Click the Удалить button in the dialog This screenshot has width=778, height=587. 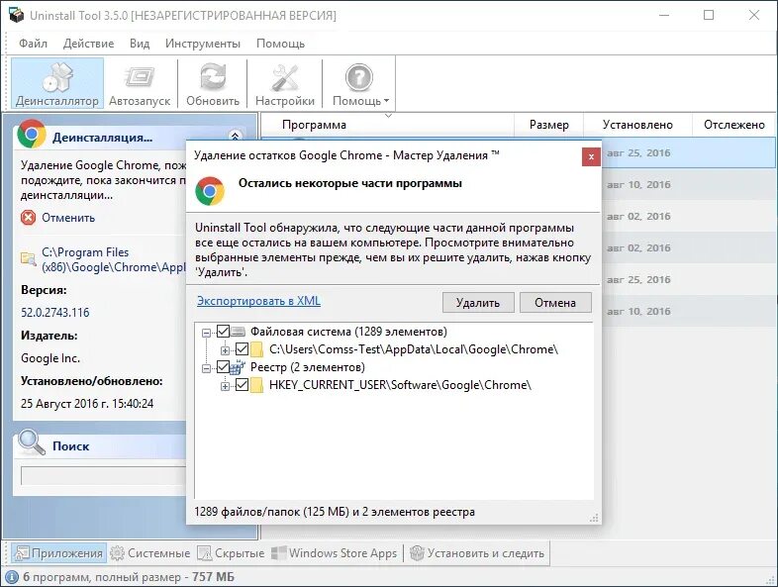(478, 303)
